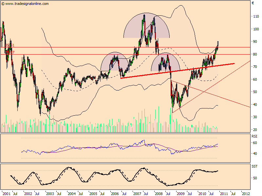Image resolution: width=262 pixels, height=196 pixels.
Task: Select the 2010 year label
Action: tap(202, 194)
